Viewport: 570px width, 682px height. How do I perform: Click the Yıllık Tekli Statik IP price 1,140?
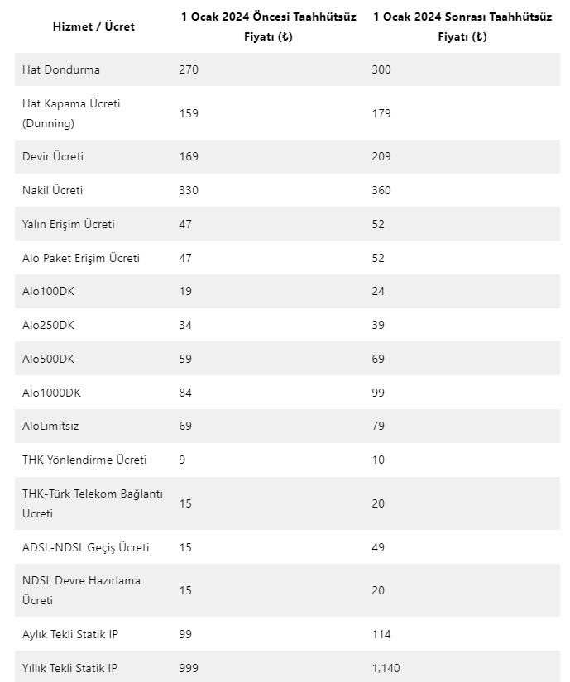coord(386,667)
